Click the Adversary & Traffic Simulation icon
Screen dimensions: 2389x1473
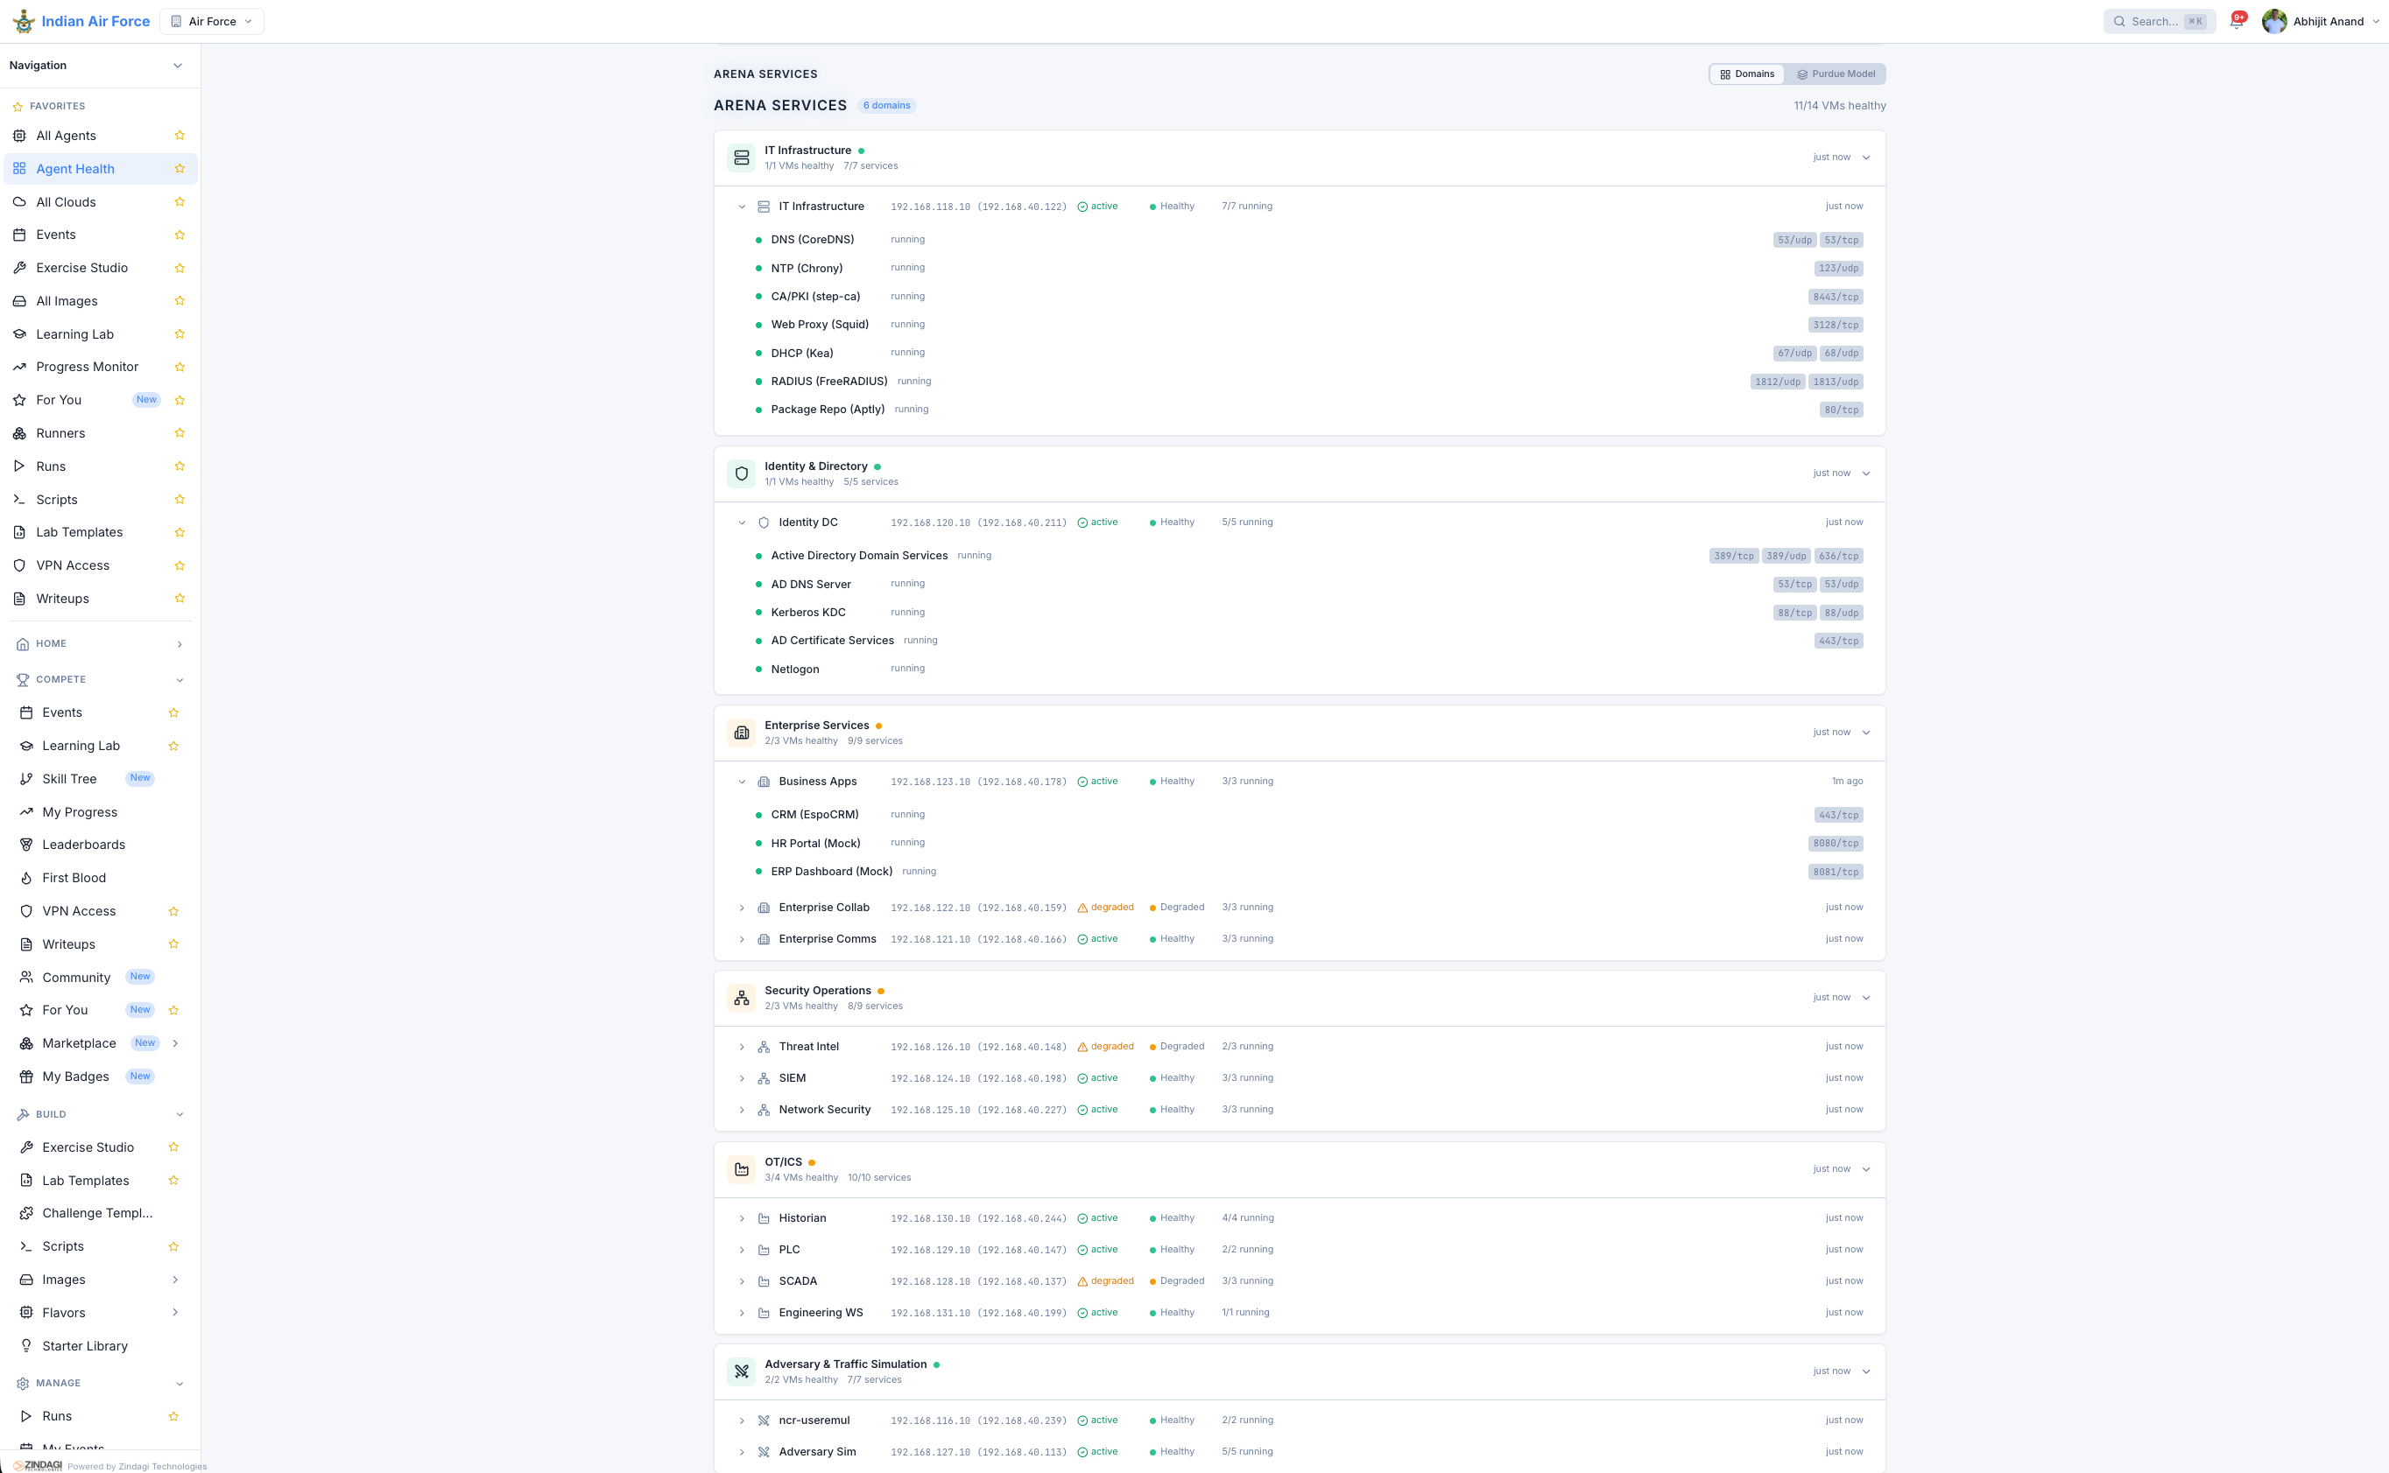coord(741,1371)
